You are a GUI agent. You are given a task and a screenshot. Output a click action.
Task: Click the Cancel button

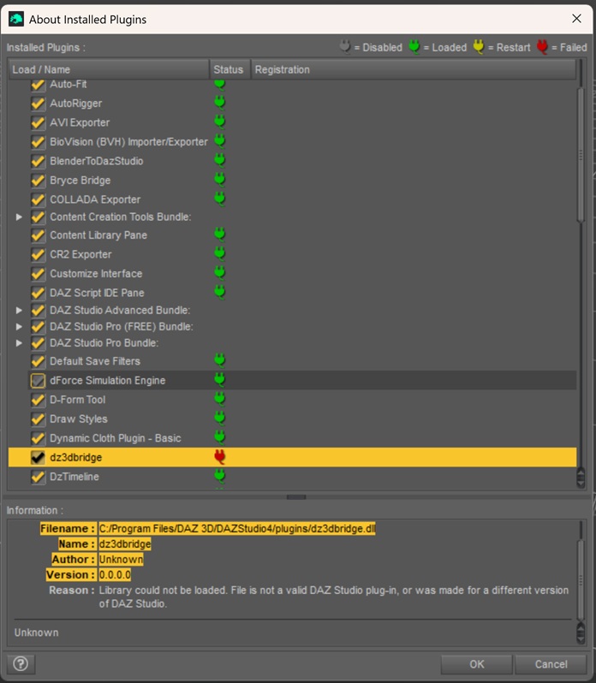click(x=551, y=664)
